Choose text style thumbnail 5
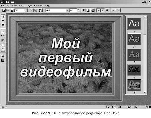 tap(134, 85)
